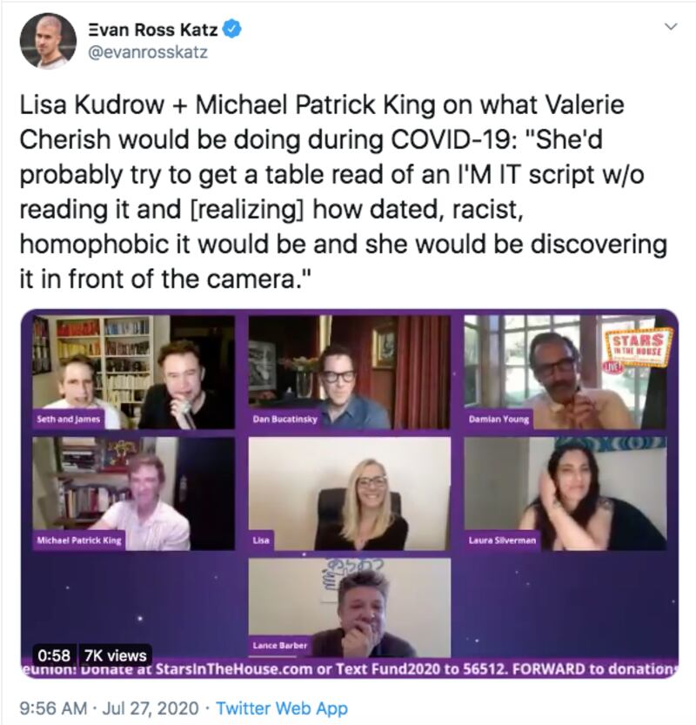Click the blue verified badge icon
This screenshot has width=696, height=725.
(x=232, y=30)
